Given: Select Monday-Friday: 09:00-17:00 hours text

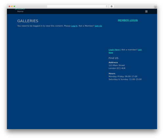Looking at the screenshot, I should pyautogui.click(x=123, y=77).
